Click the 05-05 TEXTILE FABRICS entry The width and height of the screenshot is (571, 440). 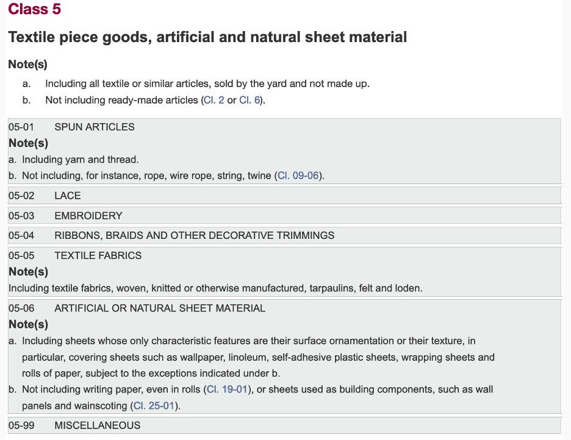tap(98, 255)
